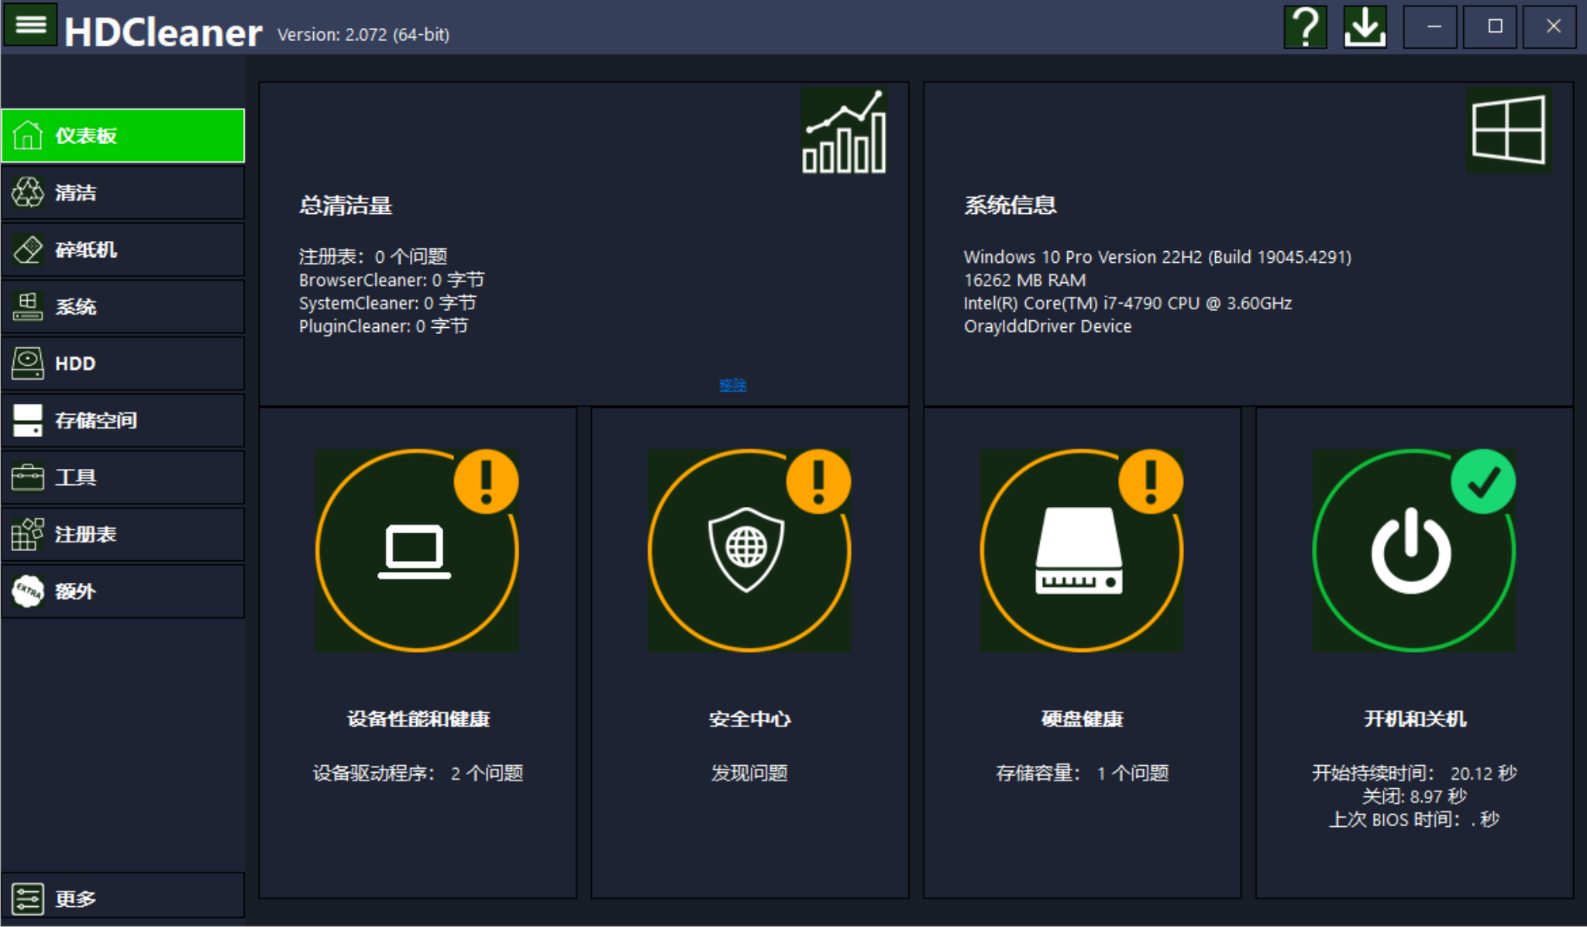Screen dimensions: 1587x927
Task: Select 仪表板 in the sidebar
Action: 123,136
